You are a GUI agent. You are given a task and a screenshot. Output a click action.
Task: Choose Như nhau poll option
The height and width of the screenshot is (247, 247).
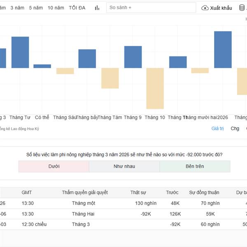(124, 166)
